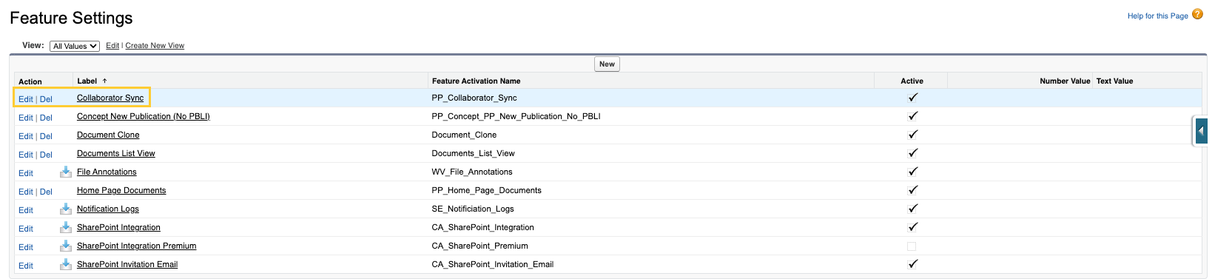
Task: Open the Documents List View link
Action: click(x=116, y=153)
